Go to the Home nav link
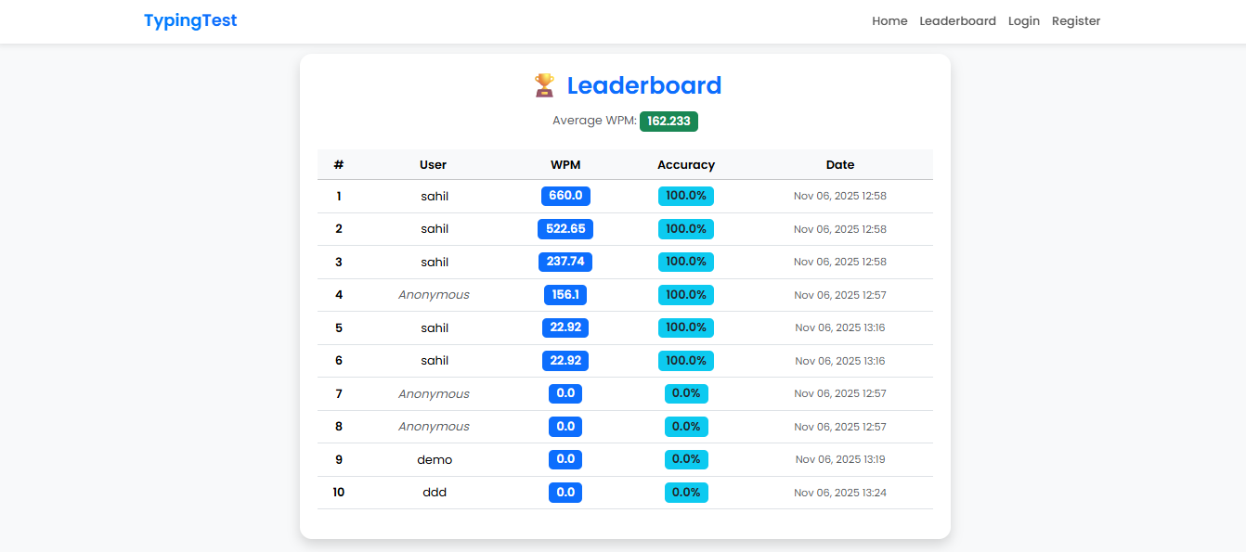Image resolution: width=1246 pixels, height=552 pixels. pos(889,21)
